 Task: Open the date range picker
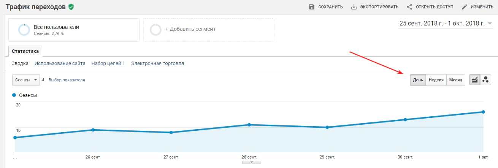click(x=446, y=24)
